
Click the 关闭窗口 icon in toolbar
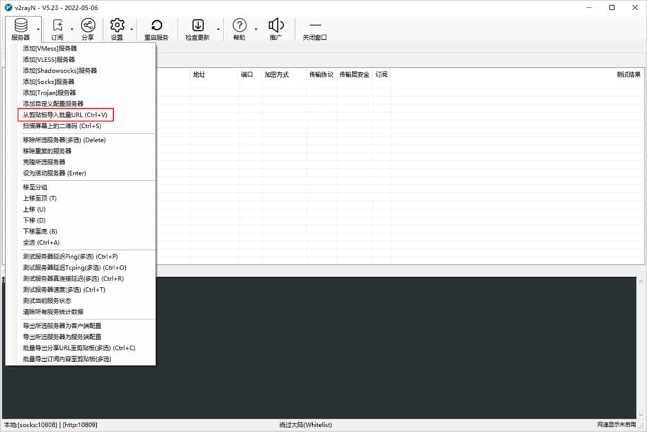click(x=316, y=26)
